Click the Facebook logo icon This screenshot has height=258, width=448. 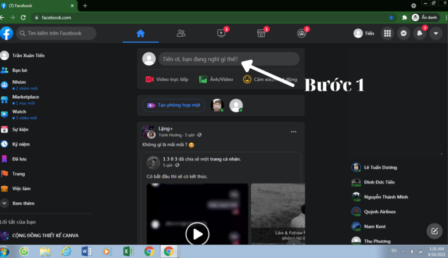(6, 33)
